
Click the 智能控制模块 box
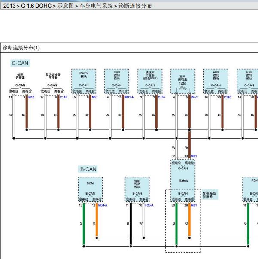pos(137,189)
